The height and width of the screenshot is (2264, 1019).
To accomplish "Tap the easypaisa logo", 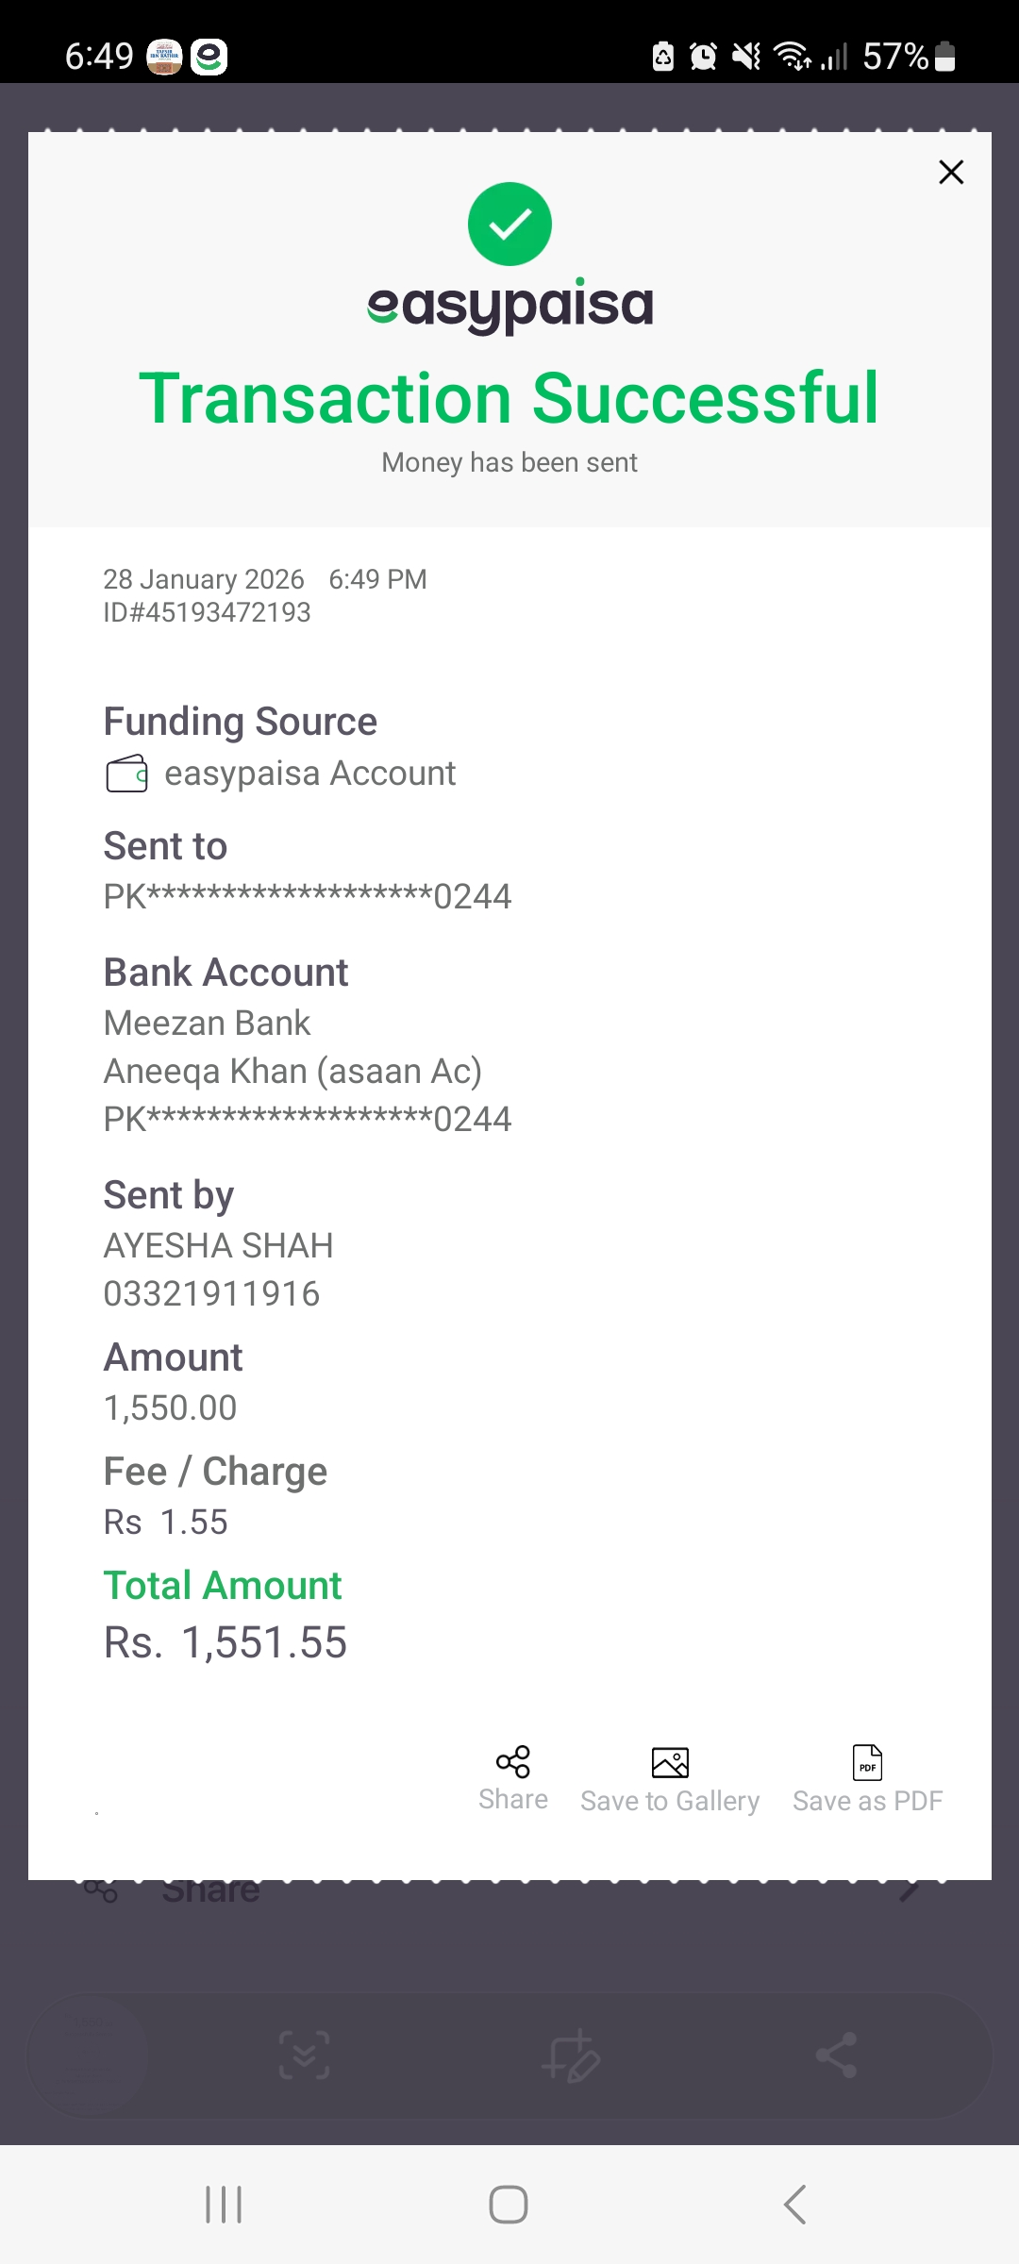I will [x=509, y=306].
